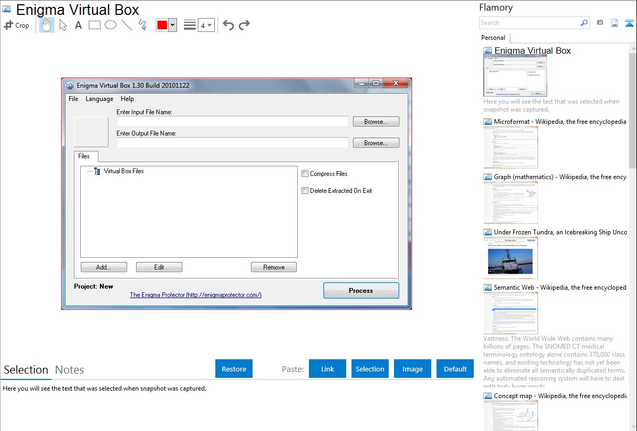Click the red color swatch
Viewport: 637px width, 431px height.
click(x=162, y=25)
